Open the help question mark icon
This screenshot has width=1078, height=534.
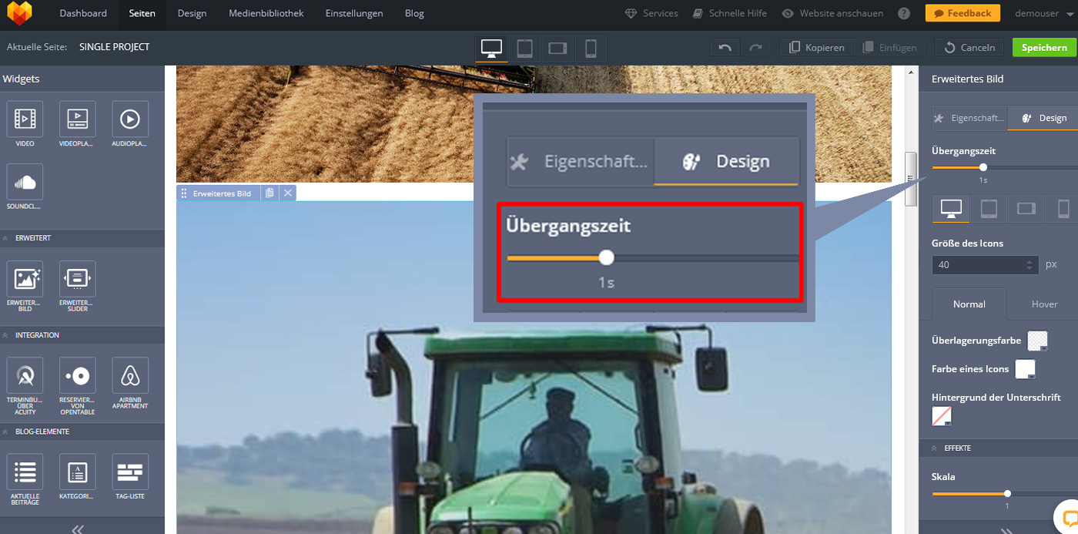[x=904, y=13]
